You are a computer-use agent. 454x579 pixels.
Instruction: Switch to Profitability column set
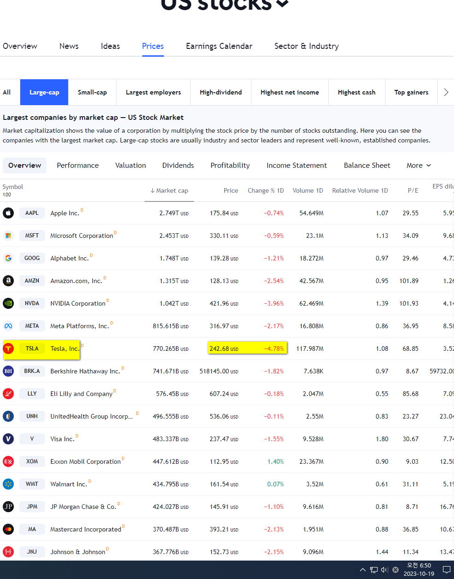click(230, 165)
